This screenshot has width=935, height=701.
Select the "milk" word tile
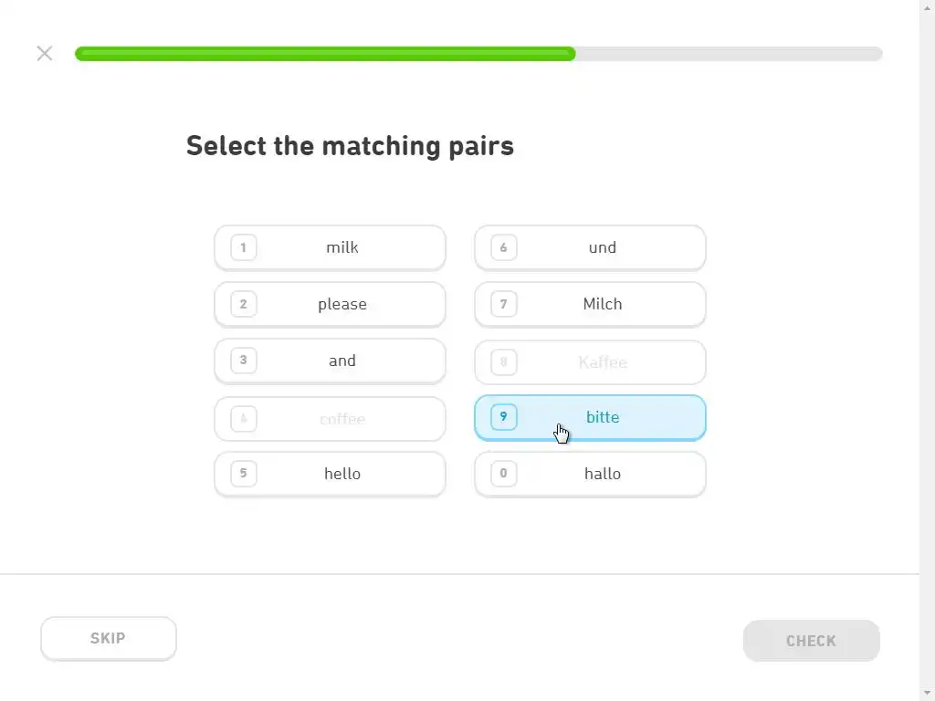tap(342, 247)
